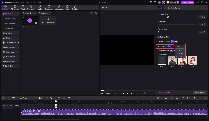The width and height of the screenshot is (209, 121).
Task: Open the AI-Avatar panel
Action: pos(15,7)
